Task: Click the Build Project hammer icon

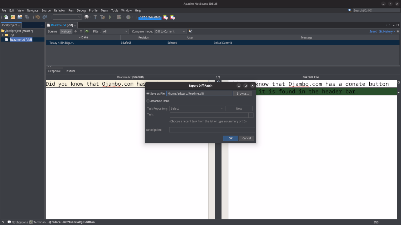Action: click(x=95, y=17)
